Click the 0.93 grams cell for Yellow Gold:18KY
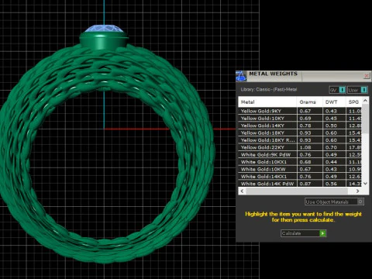Screen dimensions: 372x279 [x=309, y=133]
